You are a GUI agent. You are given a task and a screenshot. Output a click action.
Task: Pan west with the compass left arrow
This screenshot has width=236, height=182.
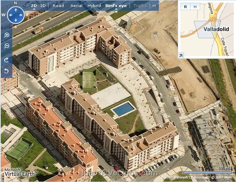click(x=10, y=15)
